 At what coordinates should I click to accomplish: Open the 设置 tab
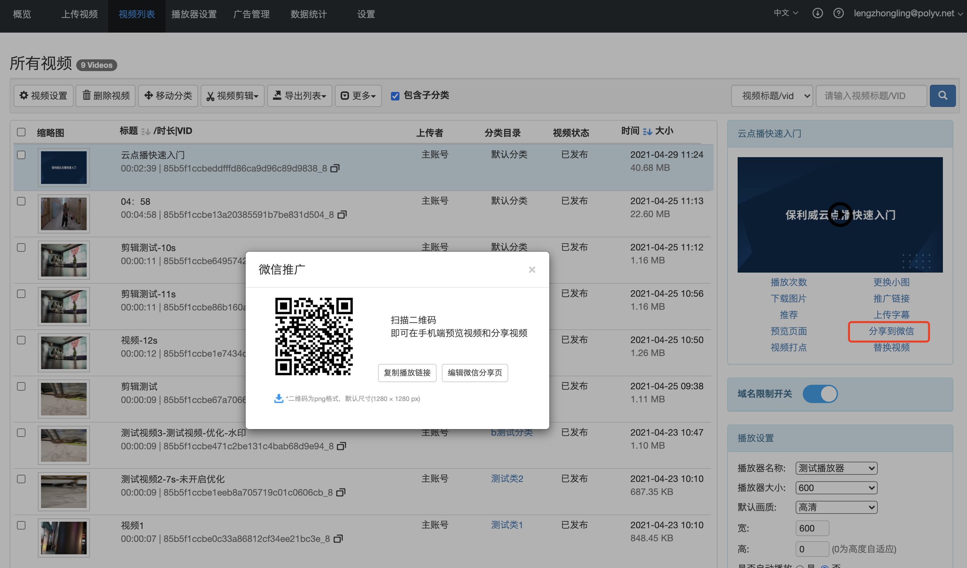coord(366,14)
